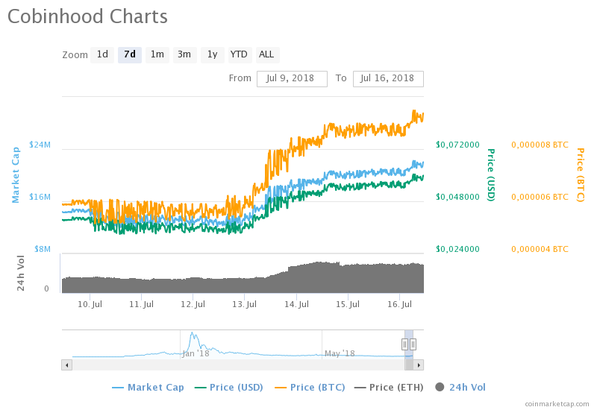This screenshot has height=410, width=597.
Task: Click the 24h Vol legend circle icon
Action: pos(440,387)
